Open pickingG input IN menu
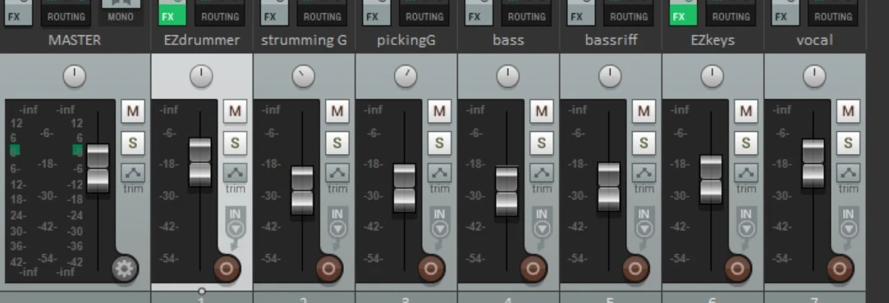Image resolution: width=889 pixels, height=303 pixels. (439, 222)
